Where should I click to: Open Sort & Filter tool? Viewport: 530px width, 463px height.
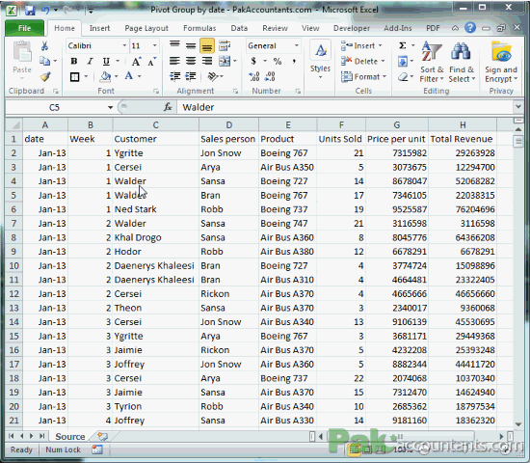(x=432, y=62)
